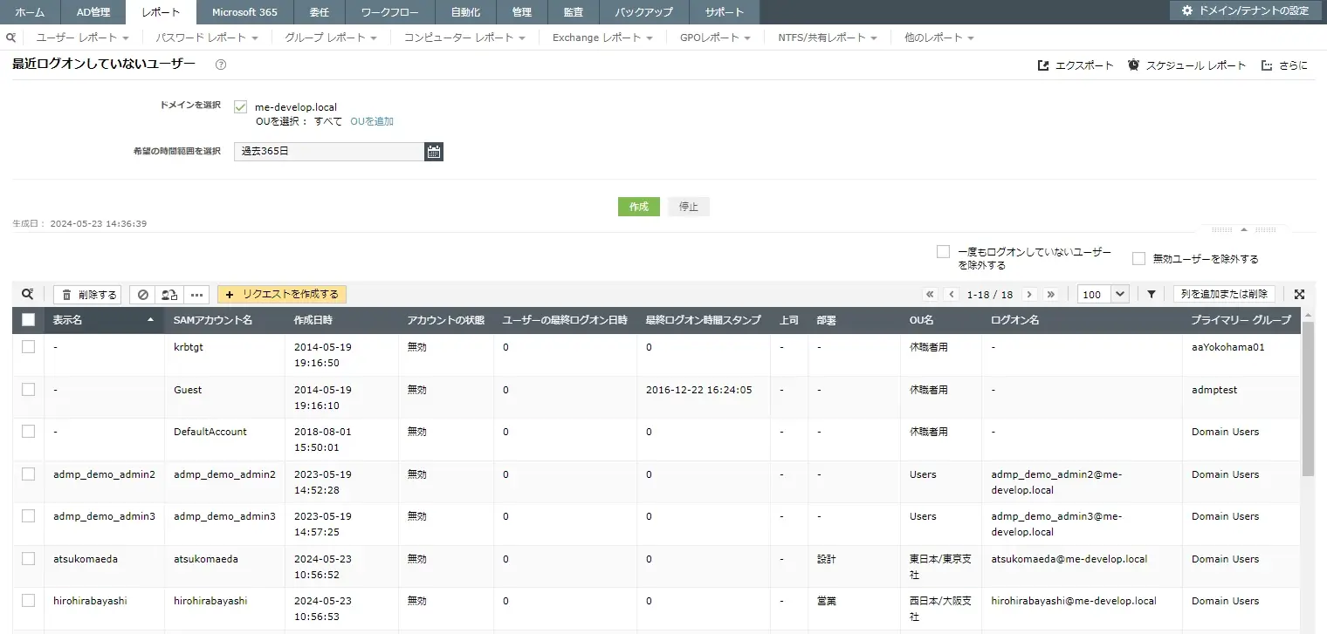This screenshot has height=634, width=1327.
Task: Open the search icon beside ユーザー レポート
Action: click(10, 37)
